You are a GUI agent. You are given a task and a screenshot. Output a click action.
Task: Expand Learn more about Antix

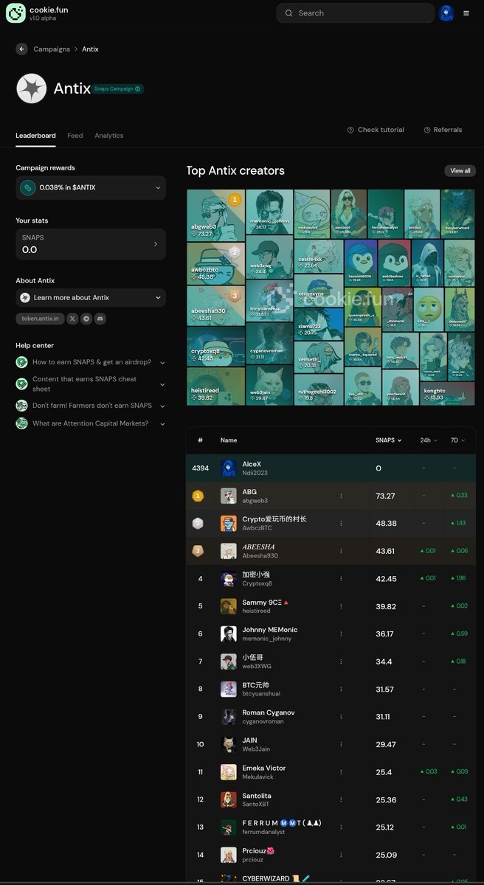pyautogui.click(x=91, y=297)
